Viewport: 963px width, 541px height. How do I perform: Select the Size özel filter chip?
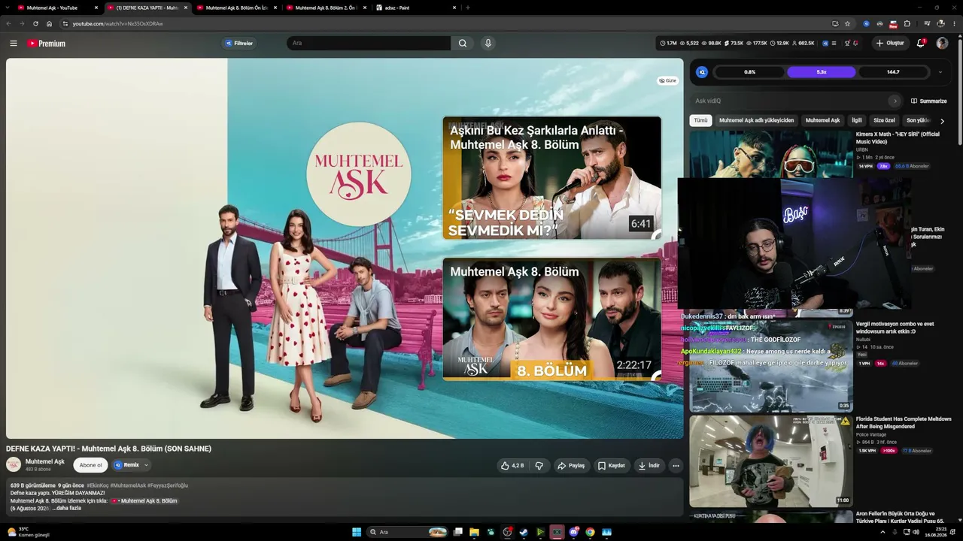884,120
